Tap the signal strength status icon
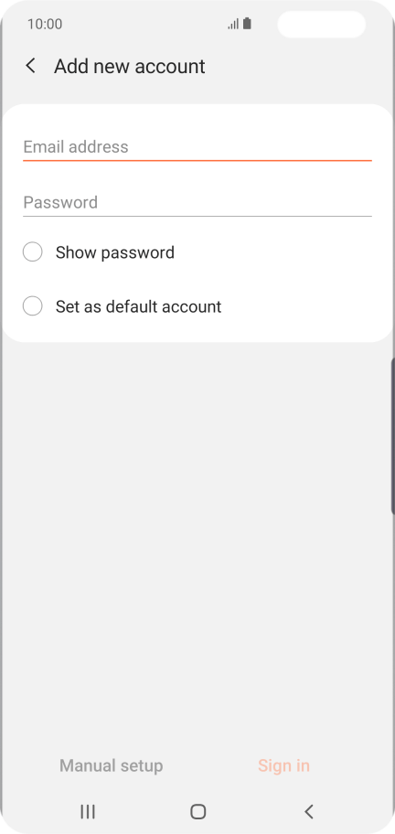Screen dimensions: 395x834 pyautogui.click(x=233, y=24)
